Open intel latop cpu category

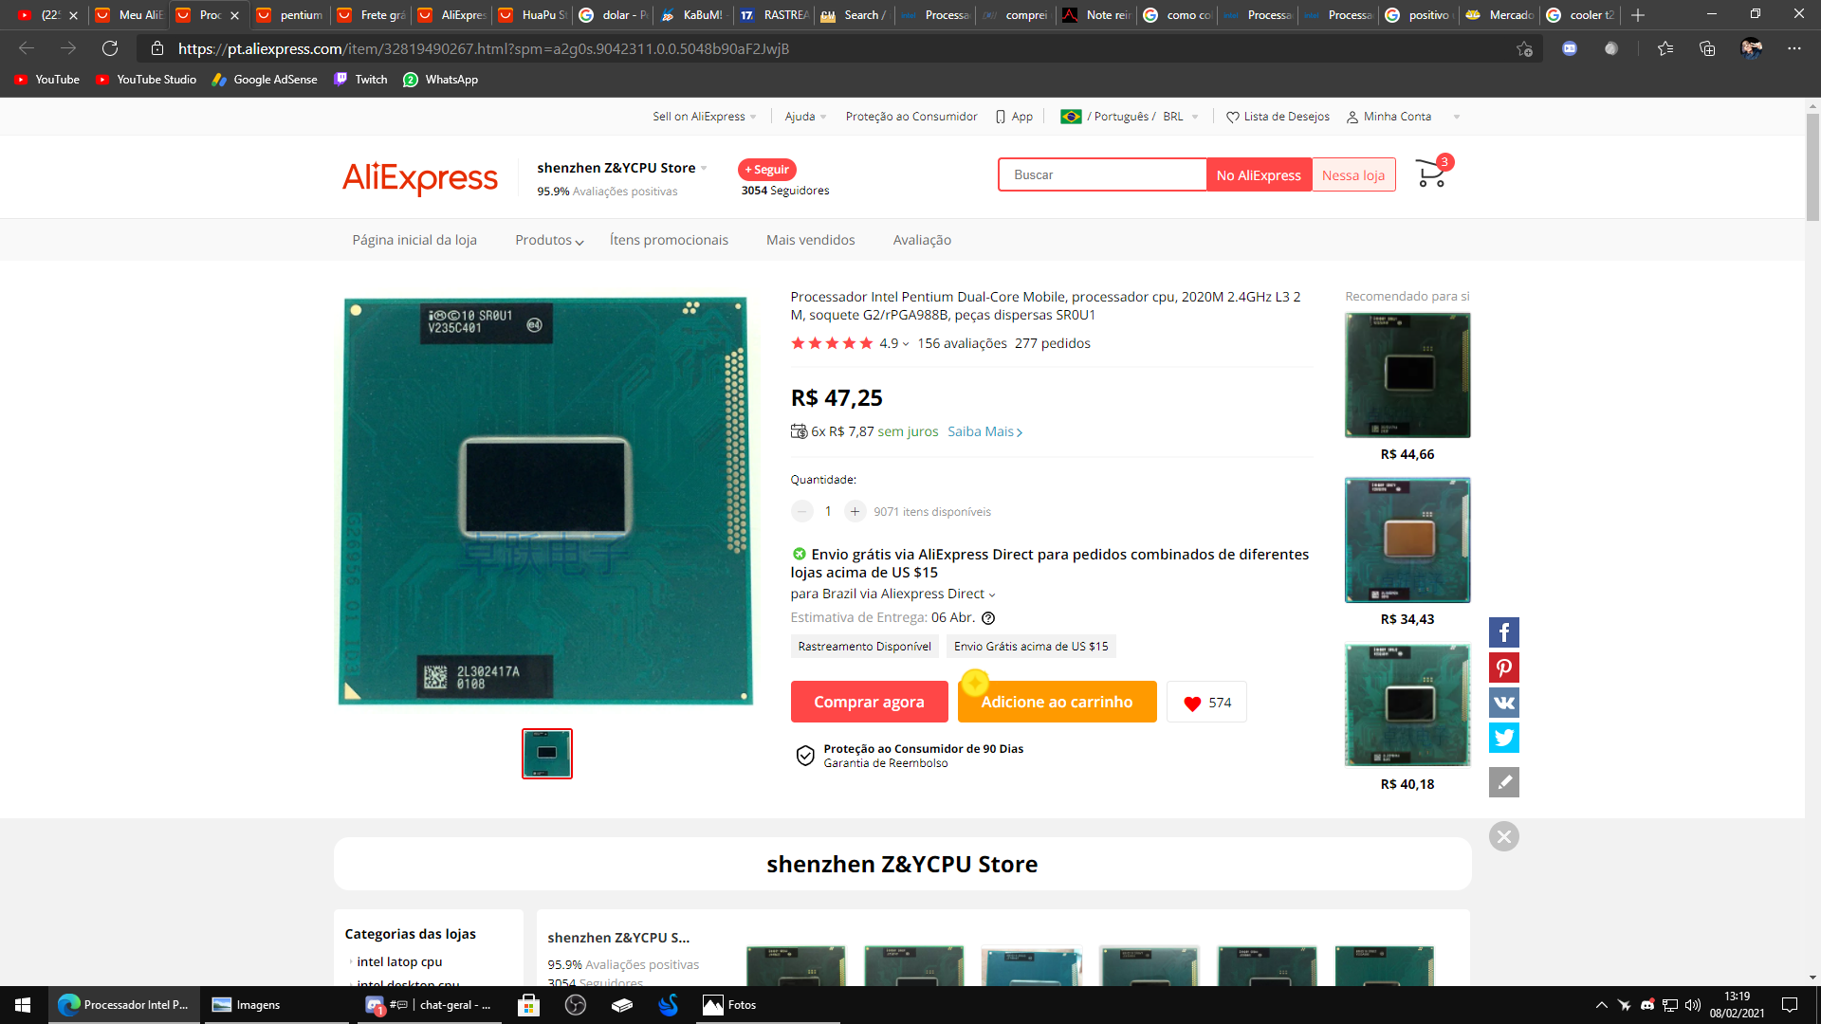tap(399, 961)
